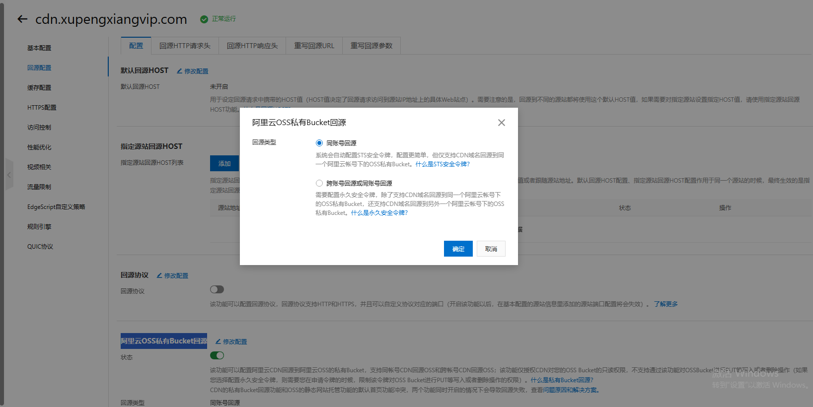Click the green running status check icon
The image size is (813, 407).
tap(204, 19)
